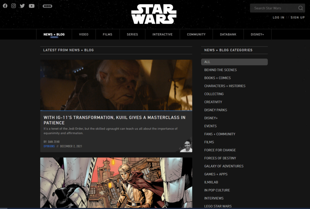310x209 pixels.
Task: Click the search magnifier icon
Action: pyautogui.click(x=301, y=8)
